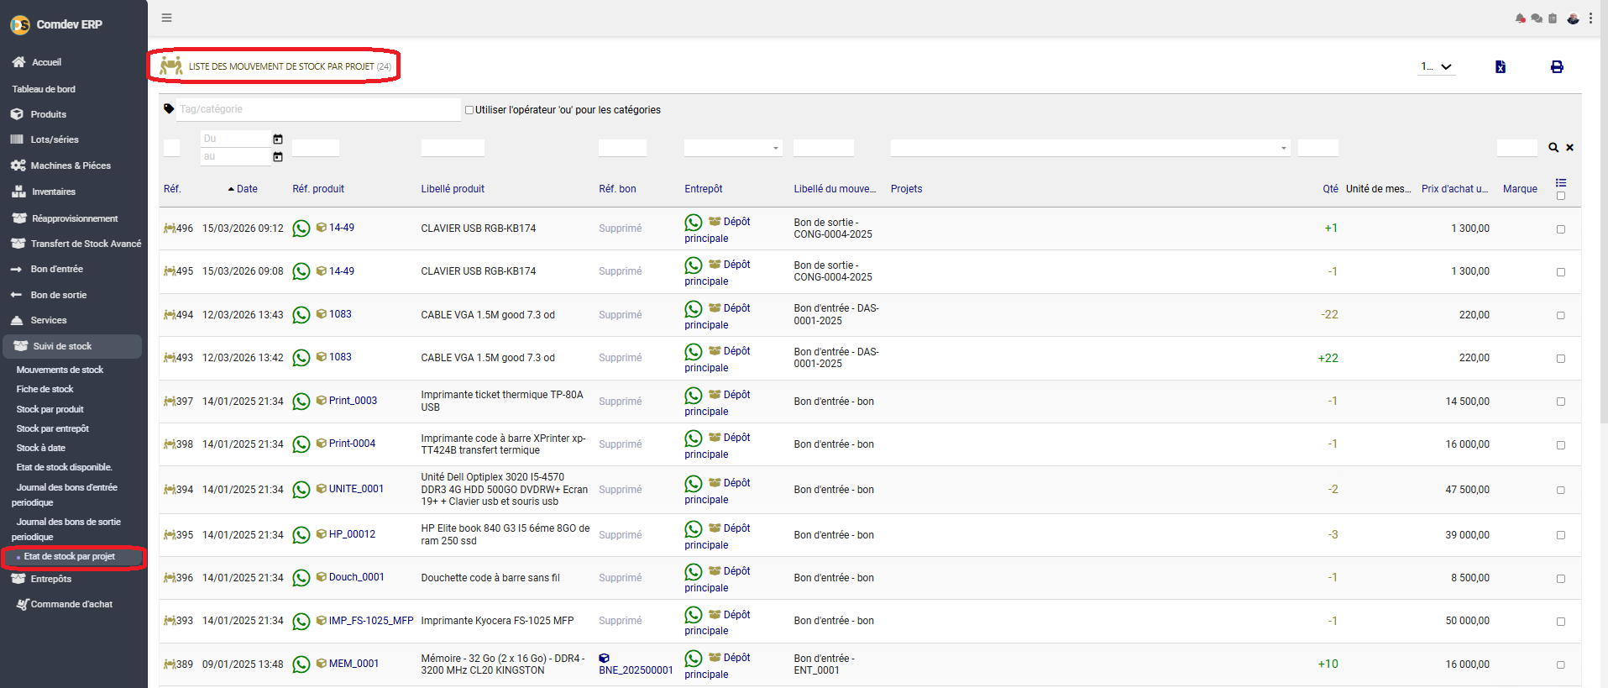Click the WhatsApp icon beside HP_00012

click(301, 535)
